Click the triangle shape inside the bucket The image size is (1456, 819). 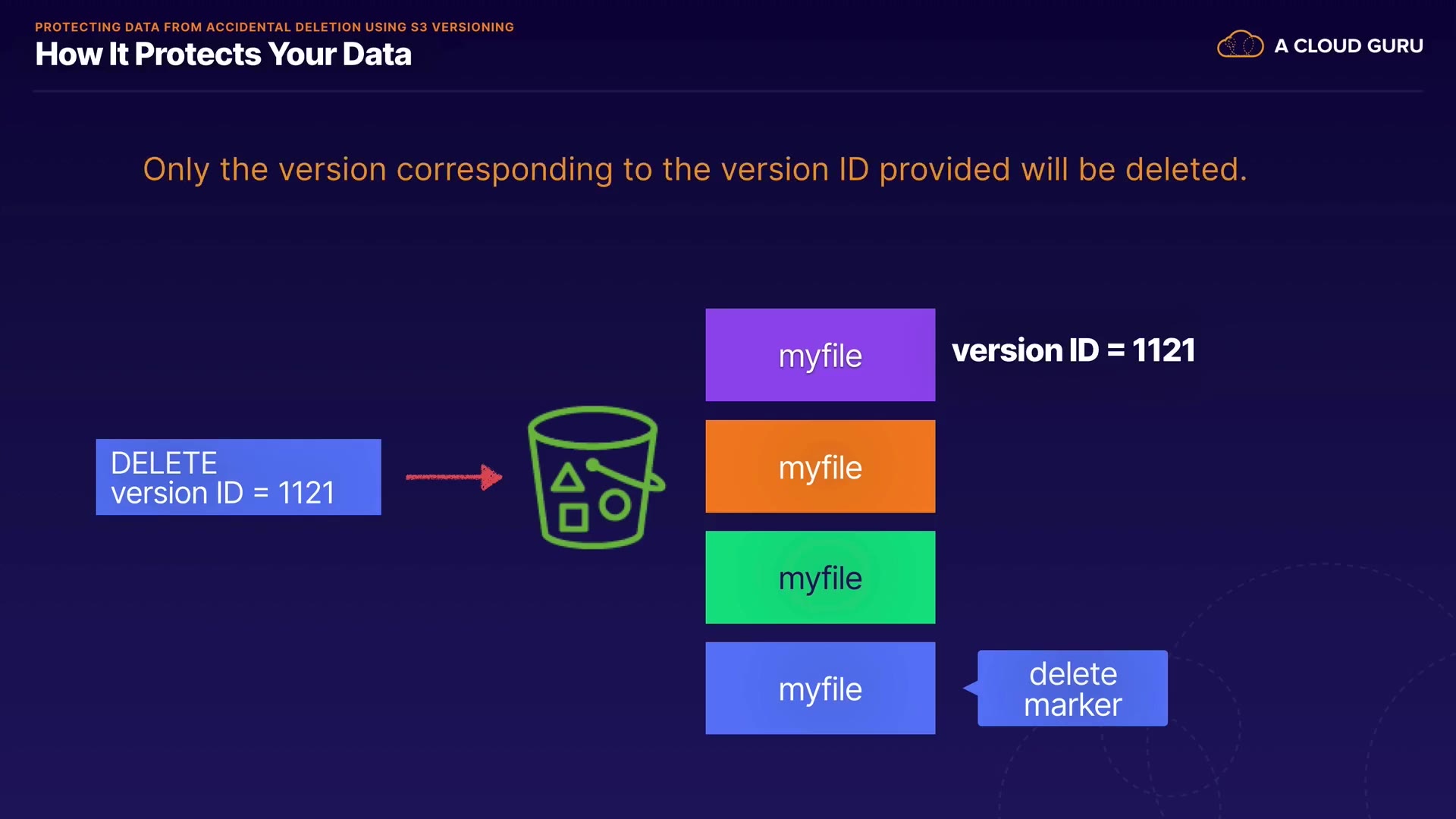[x=567, y=479]
